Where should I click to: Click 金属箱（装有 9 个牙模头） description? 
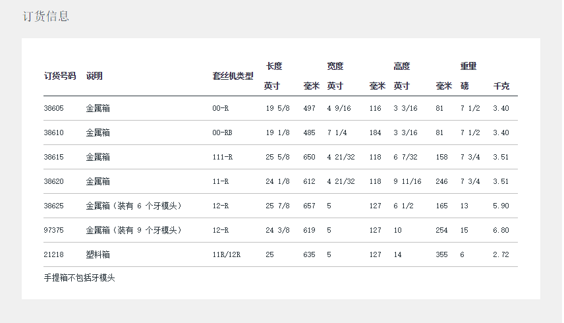[x=134, y=230]
